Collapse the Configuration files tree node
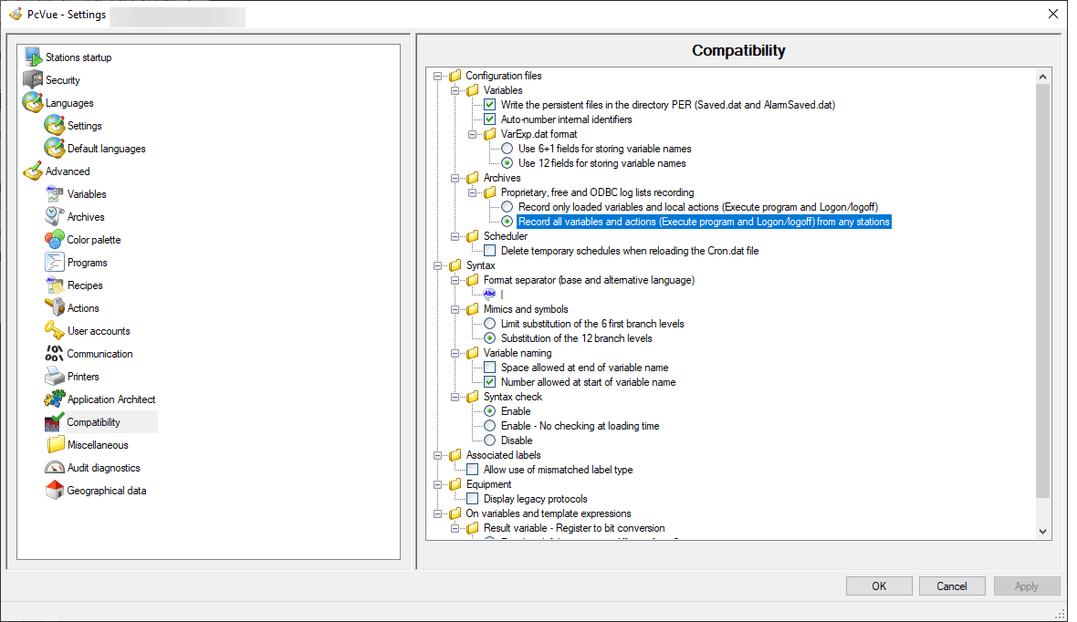1077x622 pixels. point(437,76)
